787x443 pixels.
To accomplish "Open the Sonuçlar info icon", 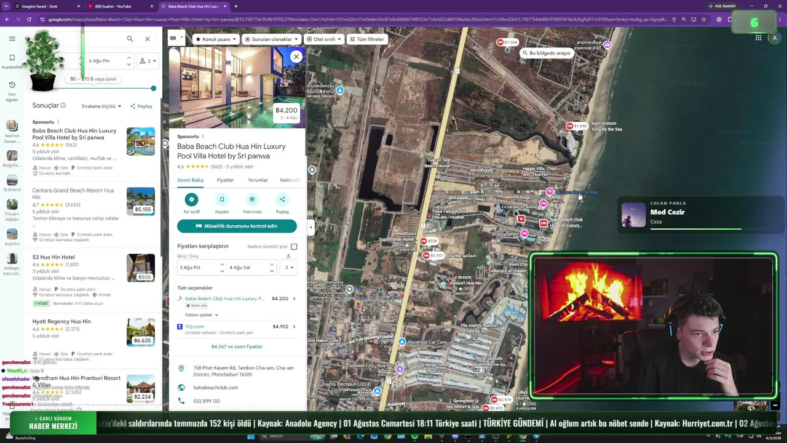I will click(x=63, y=106).
